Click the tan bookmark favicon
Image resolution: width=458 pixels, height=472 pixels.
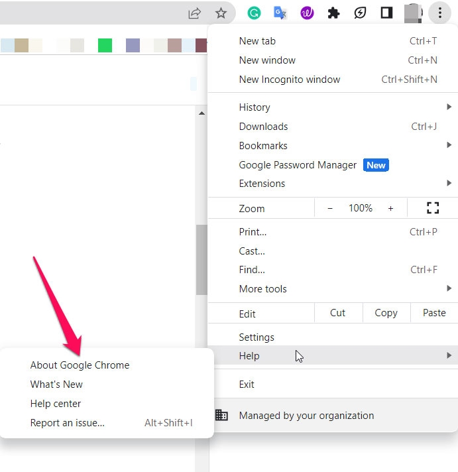click(21, 46)
